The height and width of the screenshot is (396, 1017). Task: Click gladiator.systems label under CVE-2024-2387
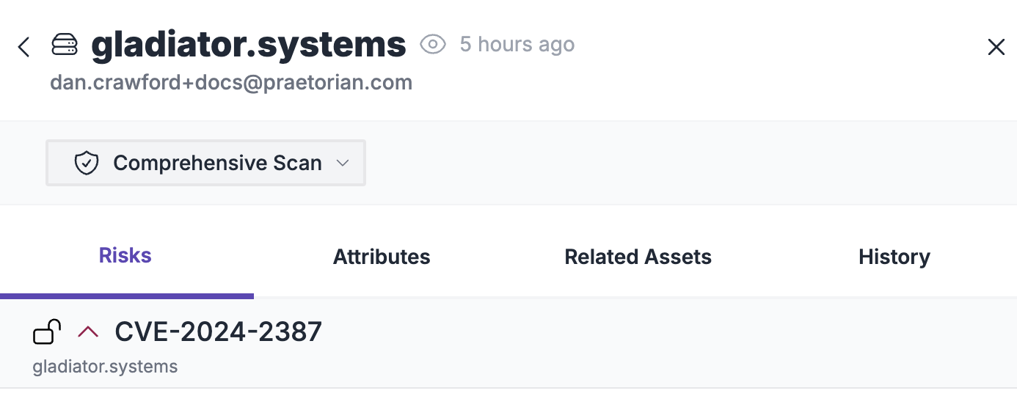pyautogui.click(x=105, y=367)
